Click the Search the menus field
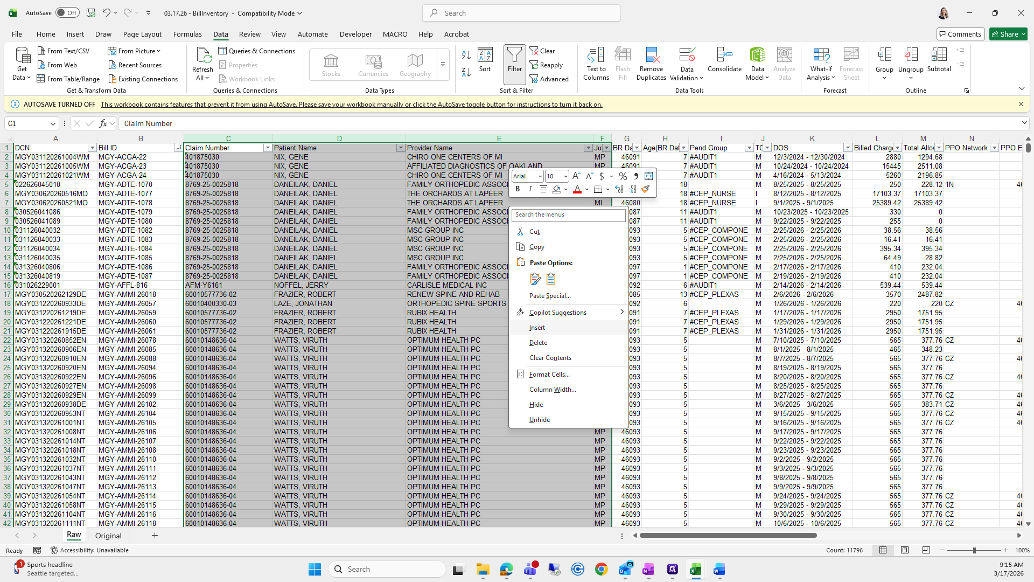The image size is (1034, 582). click(x=568, y=214)
